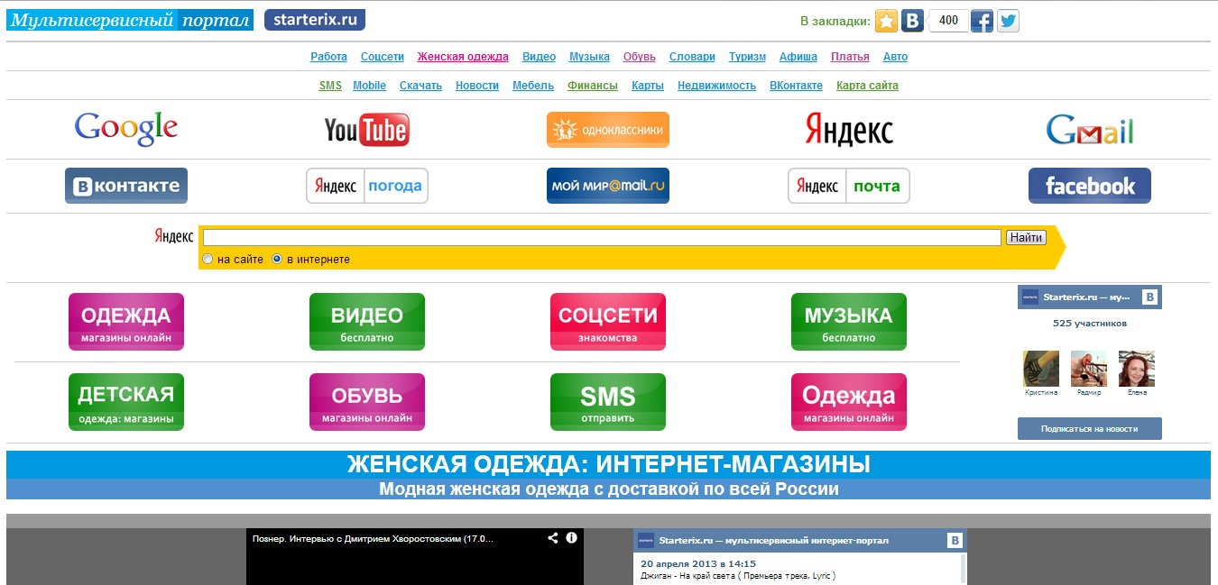Screen dimensions: 1218x585
Task: Open the Odnoklassniki logo button
Action: click(x=608, y=130)
